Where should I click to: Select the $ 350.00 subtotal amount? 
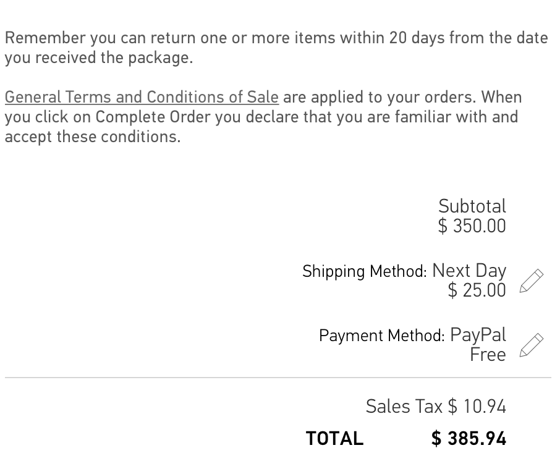(x=472, y=226)
